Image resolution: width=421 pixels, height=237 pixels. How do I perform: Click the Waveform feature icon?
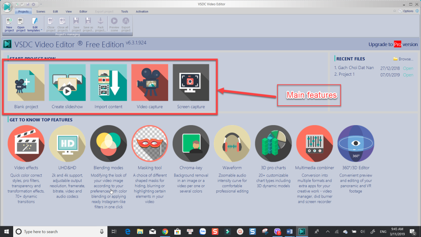coord(232,144)
